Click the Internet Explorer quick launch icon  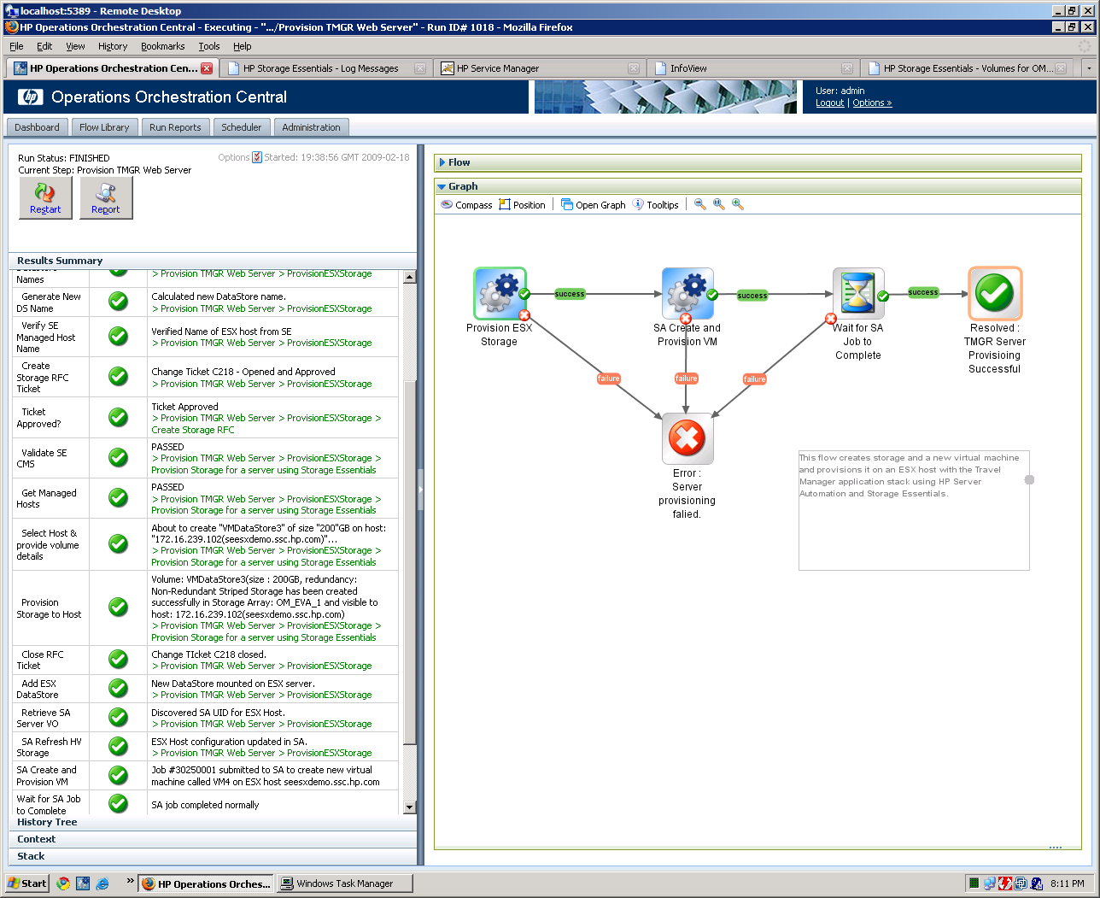click(102, 883)
